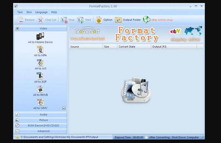Click the eBay online shop globe icon
Viewport: 221px width, 143px height.
tap(146, 20)
